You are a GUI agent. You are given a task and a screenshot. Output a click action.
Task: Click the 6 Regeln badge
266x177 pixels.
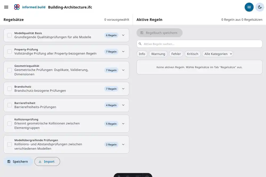tap(111, 35)
